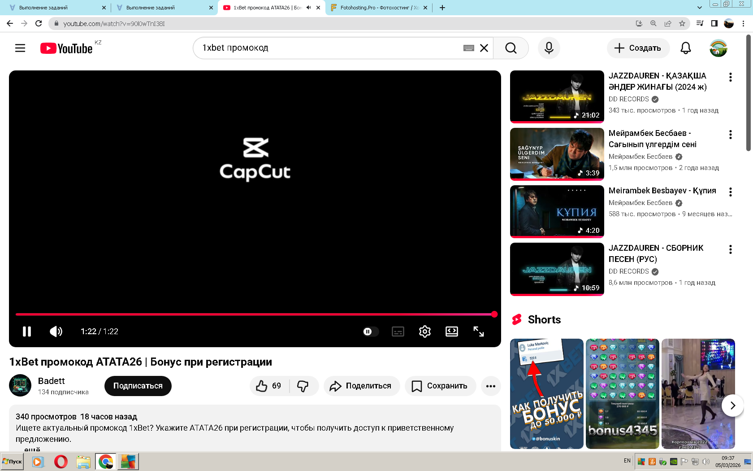This screenshot has height=471, width=753.
Task: Open options for JAZZDAUREN СБОРНИК ПЕСЕН video
Action: coord(731,249)
